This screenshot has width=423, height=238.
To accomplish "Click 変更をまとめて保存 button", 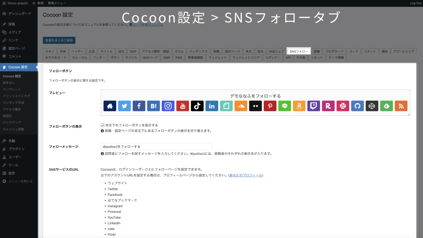I will tap(59, 40).
